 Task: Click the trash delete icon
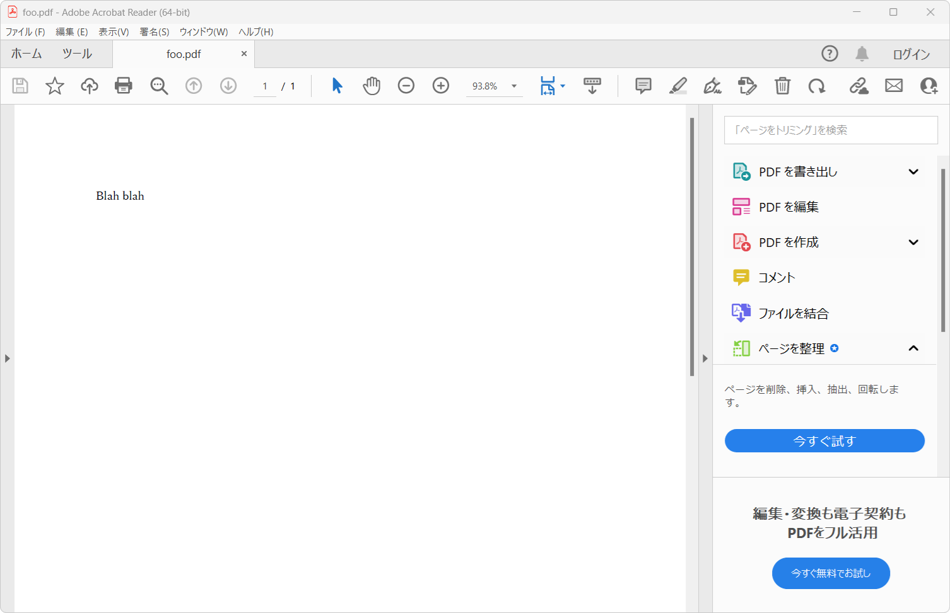[x=782, y=86]
